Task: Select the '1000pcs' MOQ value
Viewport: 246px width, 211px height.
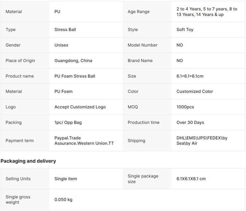Action: point(185,107)
